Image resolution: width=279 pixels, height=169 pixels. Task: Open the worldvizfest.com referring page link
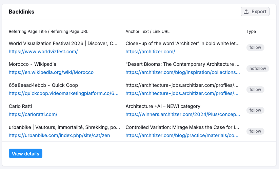[x=43, y=52]
